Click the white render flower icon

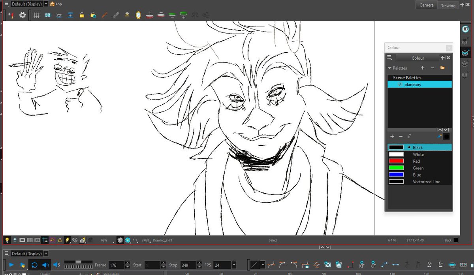point(120,240)
